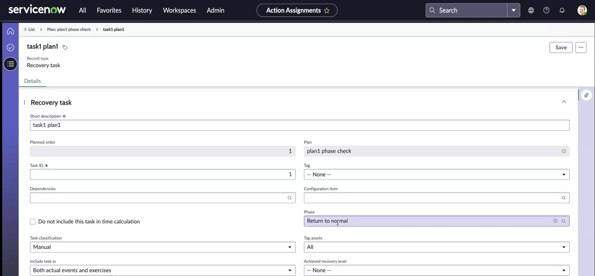
Task: Go to the List breadcrumb link
Action: pyautogui.click(x=31, y=29)
